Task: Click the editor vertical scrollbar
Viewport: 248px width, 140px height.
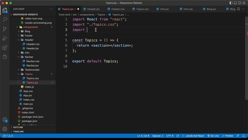Action: coord(246,59)
